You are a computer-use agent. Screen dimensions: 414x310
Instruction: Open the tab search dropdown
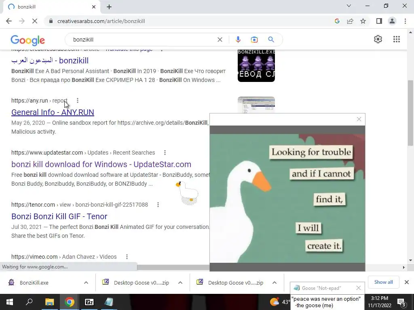pyautogui.click(x=349, y=6)
